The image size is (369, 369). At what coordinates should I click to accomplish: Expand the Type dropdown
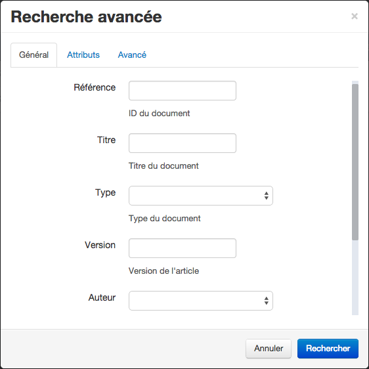point(201,196)
